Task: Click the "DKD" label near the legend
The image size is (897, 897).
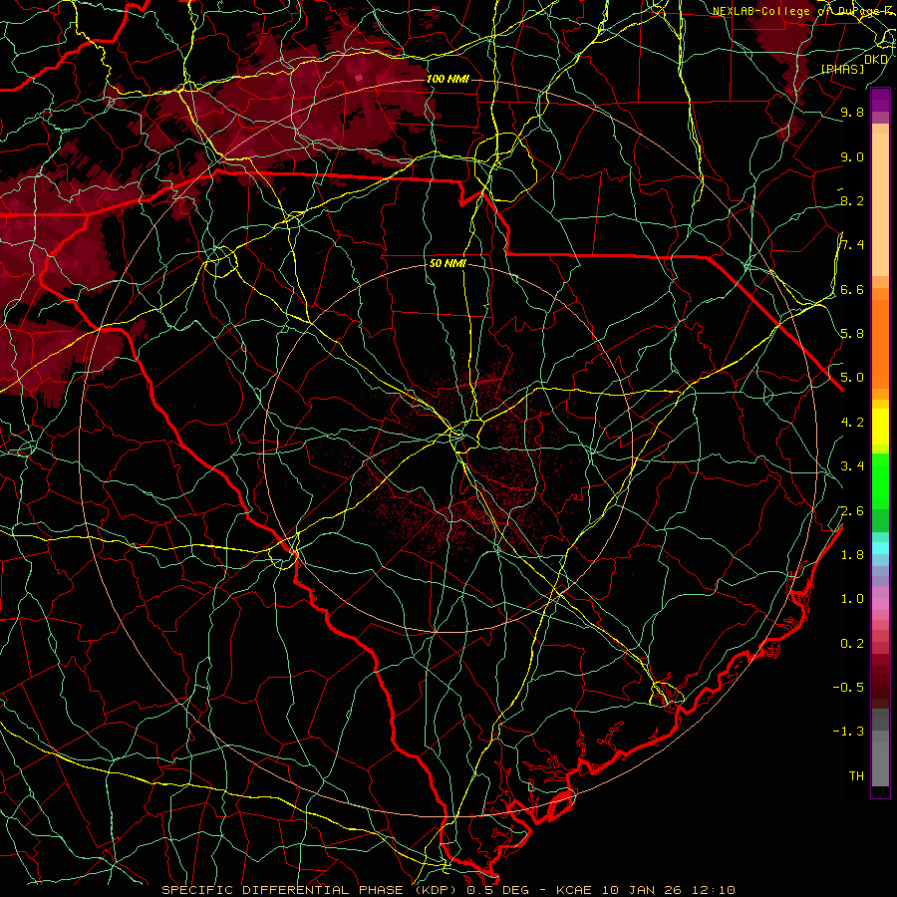Action: [876, 59]
